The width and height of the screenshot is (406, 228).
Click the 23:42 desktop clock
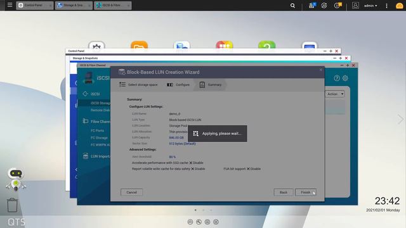[387, 201]
